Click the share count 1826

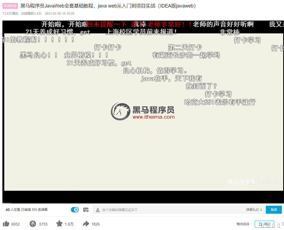tap(96, 224)
